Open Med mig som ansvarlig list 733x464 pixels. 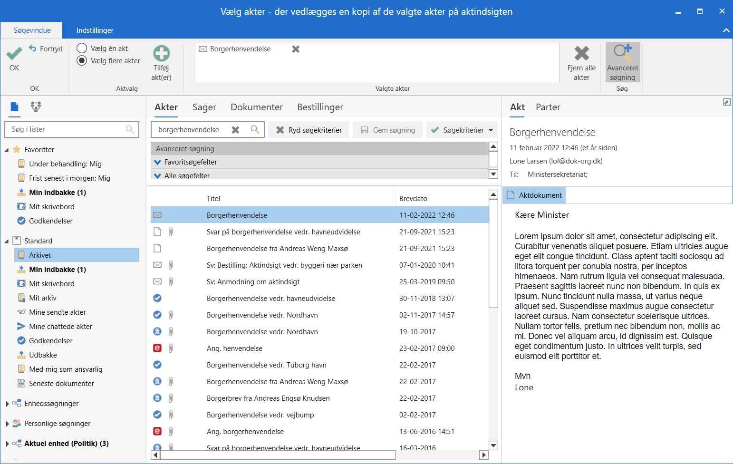65,369
